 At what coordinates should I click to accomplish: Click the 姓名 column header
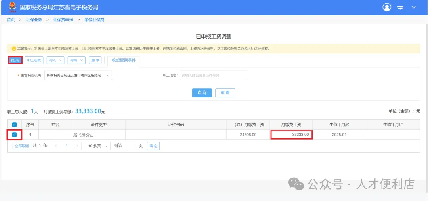55,125
